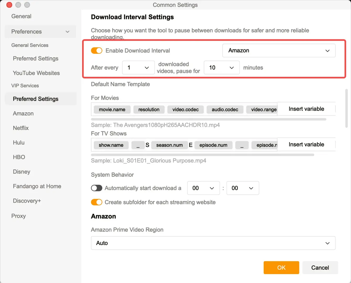Open Fandango at Home settings
The image size is (351, 283).
(37, 186)
